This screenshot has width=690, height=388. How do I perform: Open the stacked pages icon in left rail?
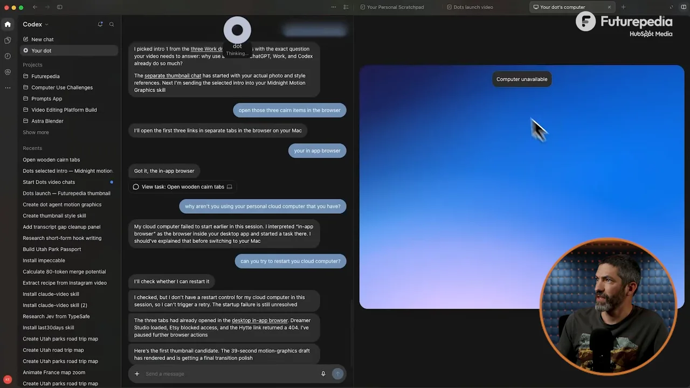coord(8,40)
